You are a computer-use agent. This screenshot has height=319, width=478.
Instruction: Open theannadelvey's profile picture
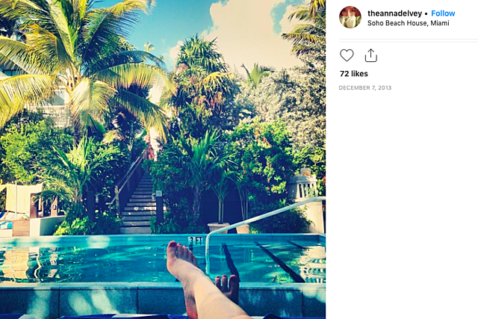(350, 17)
